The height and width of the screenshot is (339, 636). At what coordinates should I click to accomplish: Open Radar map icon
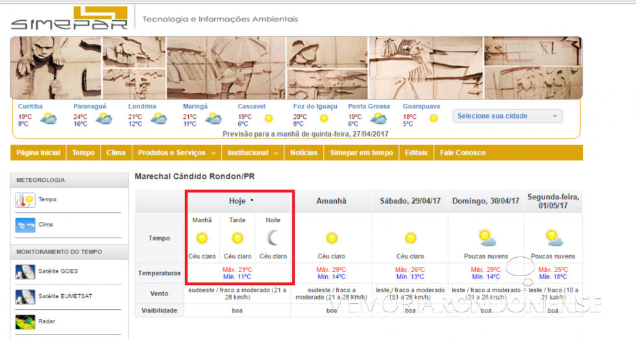(x=25, y=321)
